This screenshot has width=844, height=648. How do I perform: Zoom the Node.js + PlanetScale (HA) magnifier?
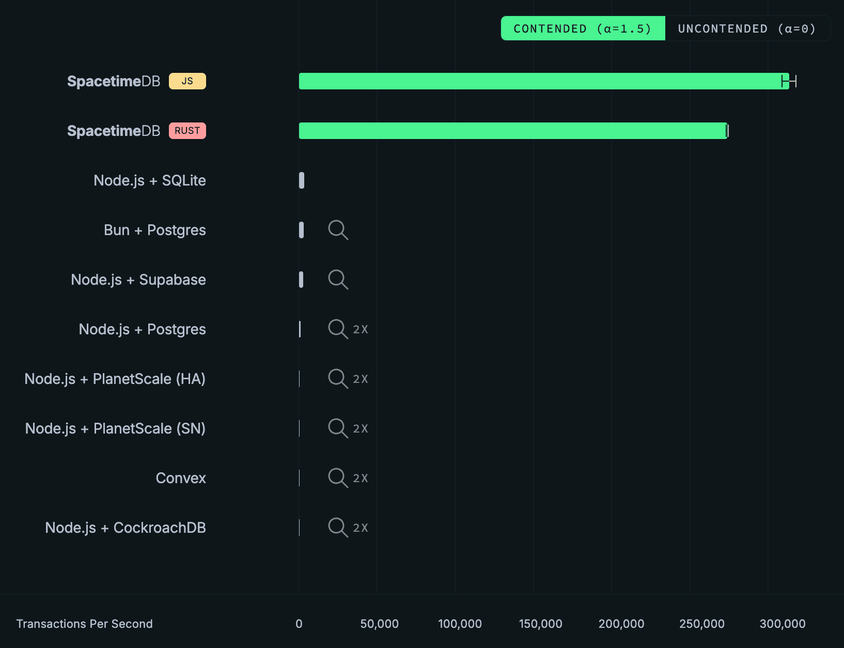pyautogui.click(x=338, y=379)
